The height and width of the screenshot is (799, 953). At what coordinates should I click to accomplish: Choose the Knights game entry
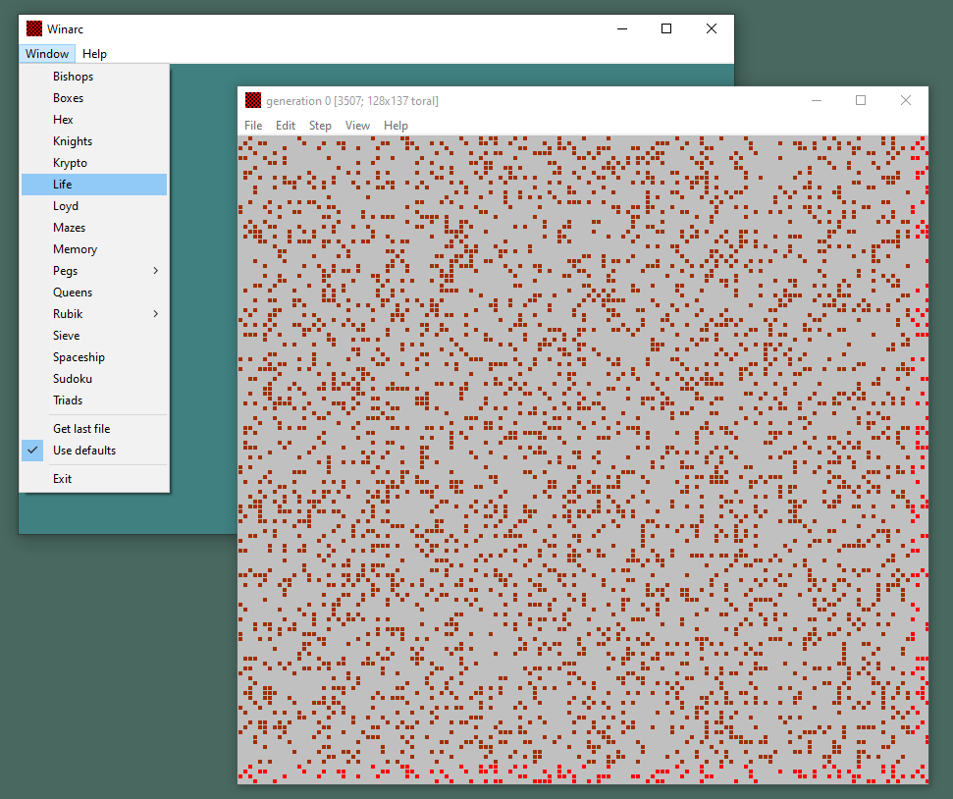[x=94, y=141]
